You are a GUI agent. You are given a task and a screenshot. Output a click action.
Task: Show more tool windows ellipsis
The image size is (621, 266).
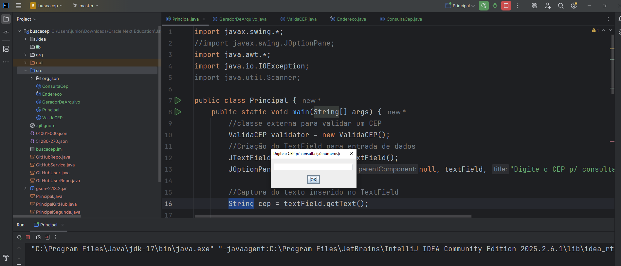point(6,62)
